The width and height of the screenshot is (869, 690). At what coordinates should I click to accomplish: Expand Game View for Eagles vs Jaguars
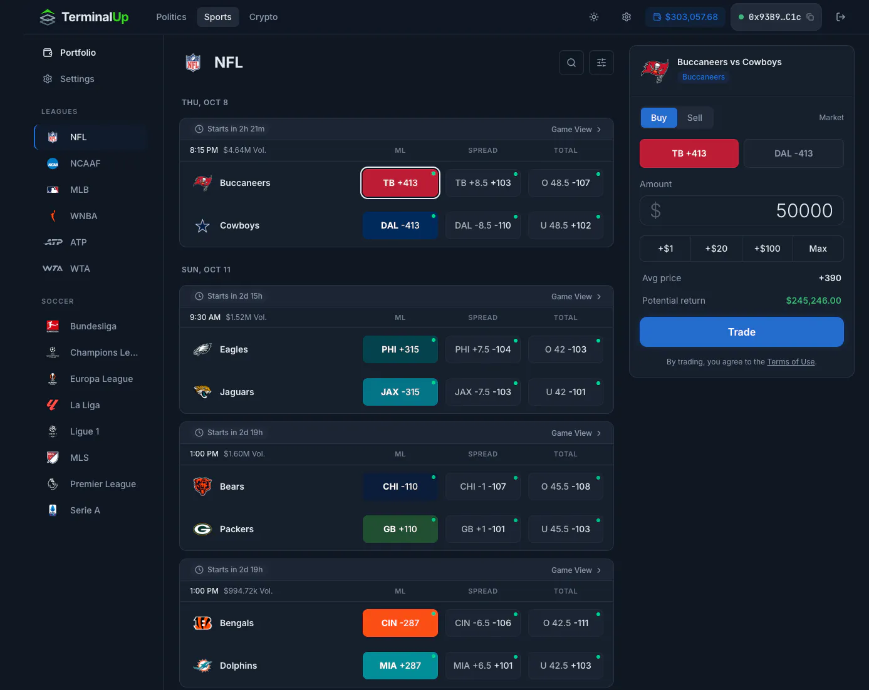(576, 297)
